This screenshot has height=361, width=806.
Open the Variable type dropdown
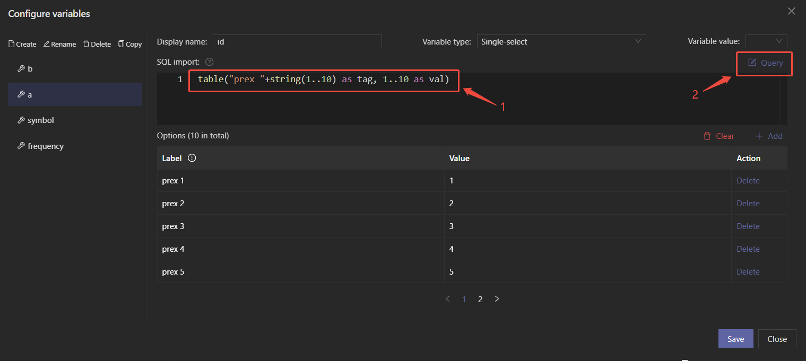point(561,42)
